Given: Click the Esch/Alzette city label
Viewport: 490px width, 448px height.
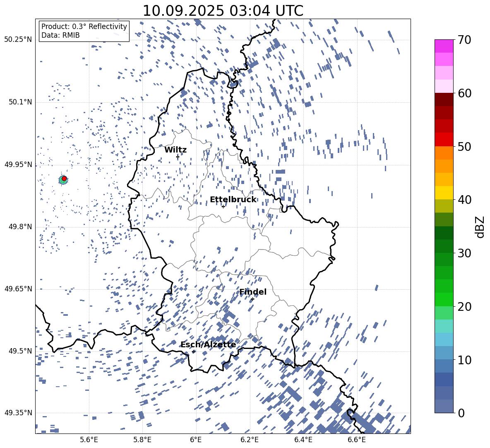Looking at the screenshot, I should click(x=208, y=345).
